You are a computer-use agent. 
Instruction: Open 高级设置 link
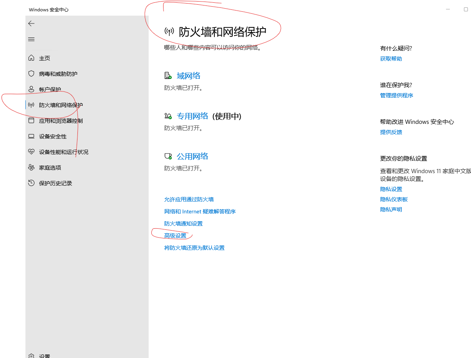click(175, 236)
